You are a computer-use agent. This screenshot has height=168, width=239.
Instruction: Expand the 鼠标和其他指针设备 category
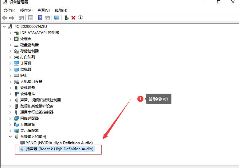(10, 106)
